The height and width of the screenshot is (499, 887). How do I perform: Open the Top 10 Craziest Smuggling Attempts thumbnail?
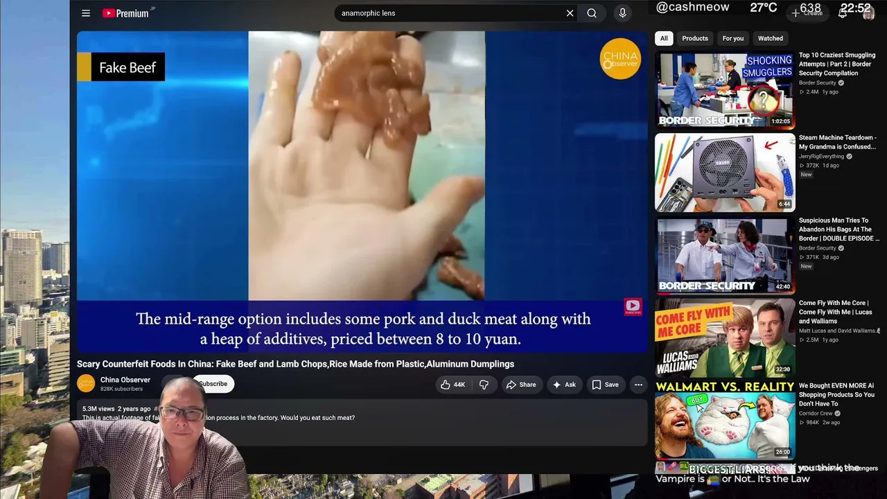click(x=725, y=89)
